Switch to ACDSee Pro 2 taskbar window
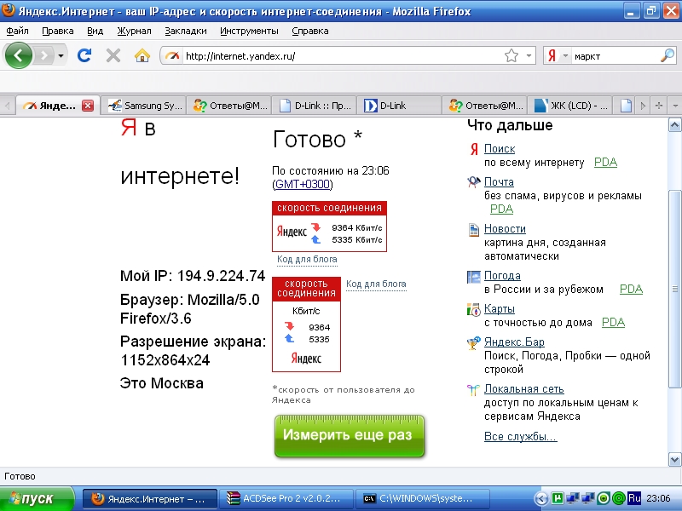 [x=286, y=498]
